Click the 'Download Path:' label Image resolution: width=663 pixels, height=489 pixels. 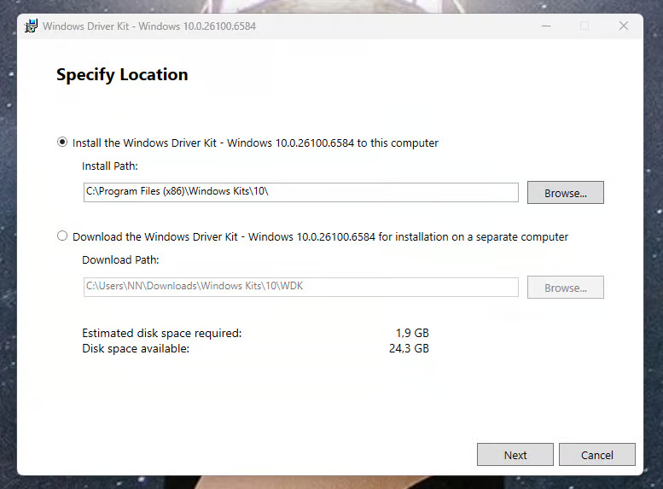click(120, 260)
